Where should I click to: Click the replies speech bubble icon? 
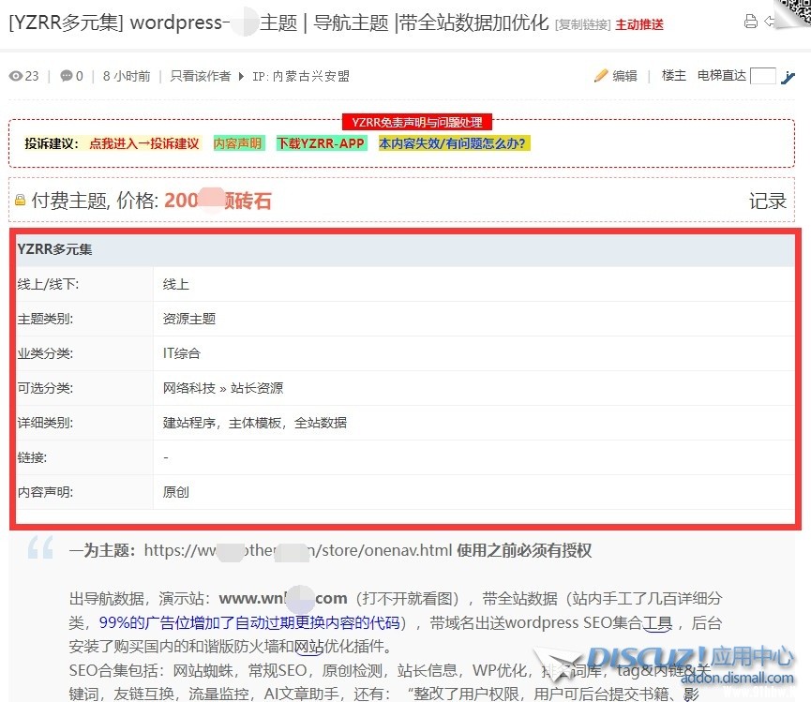point(66,76)
